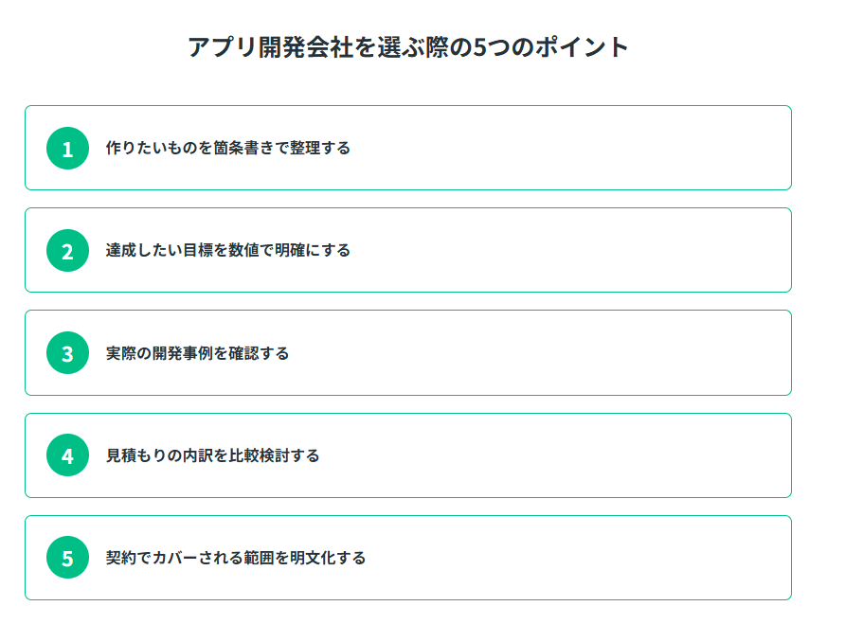Click the green number 5 badge
The width and height of the screenshot is (863, 624).
67,558
